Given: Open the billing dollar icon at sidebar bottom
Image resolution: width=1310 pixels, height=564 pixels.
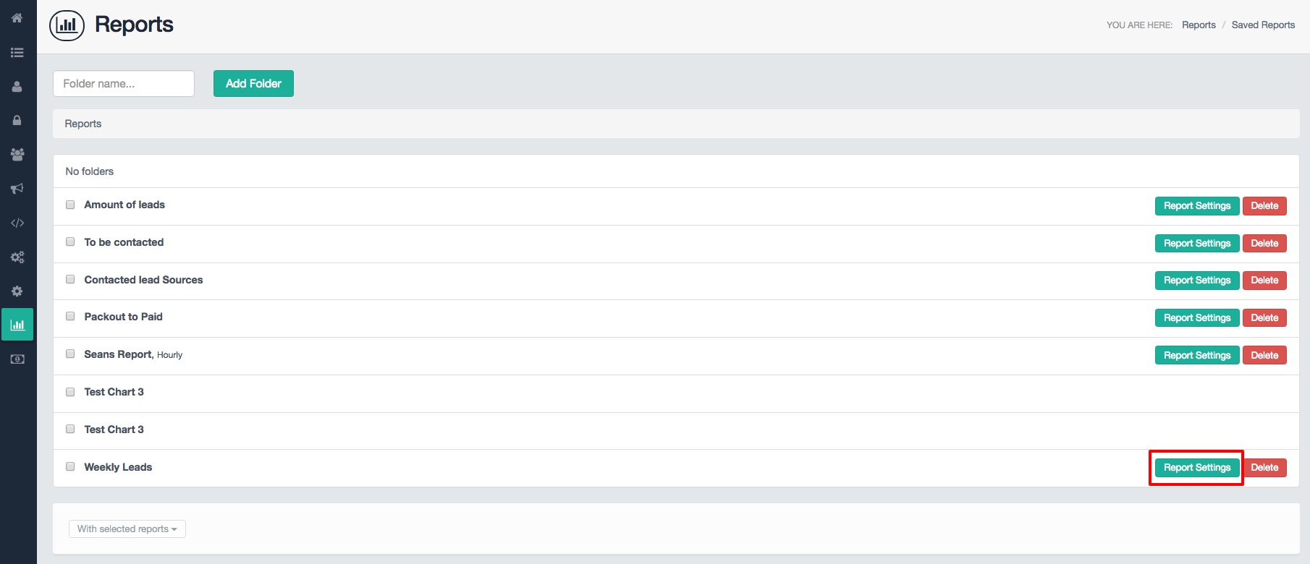Looking at the screenshot, I should click(17, 358).
